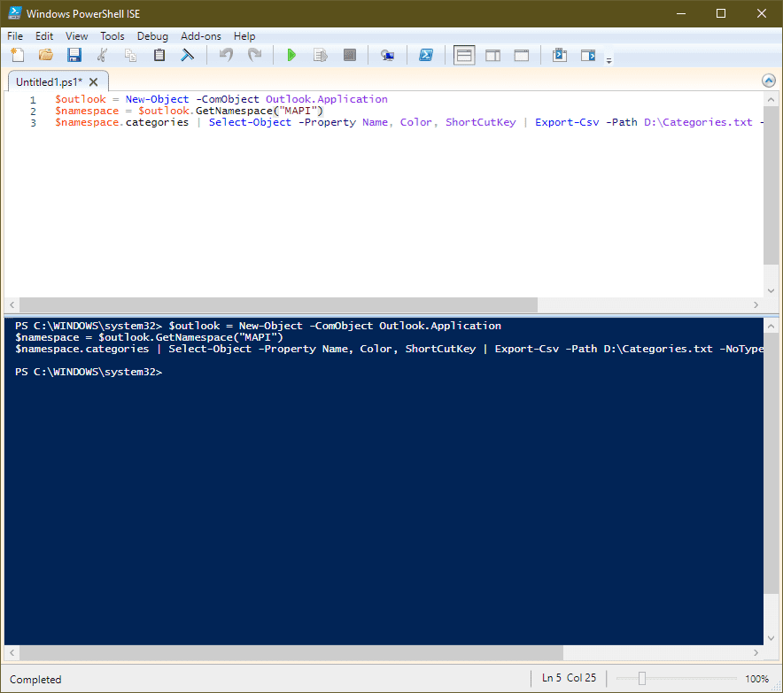Click the horizontal scrollbar of the script pane
The width and height of the screenshot is (783, 693).
point(266,304)
